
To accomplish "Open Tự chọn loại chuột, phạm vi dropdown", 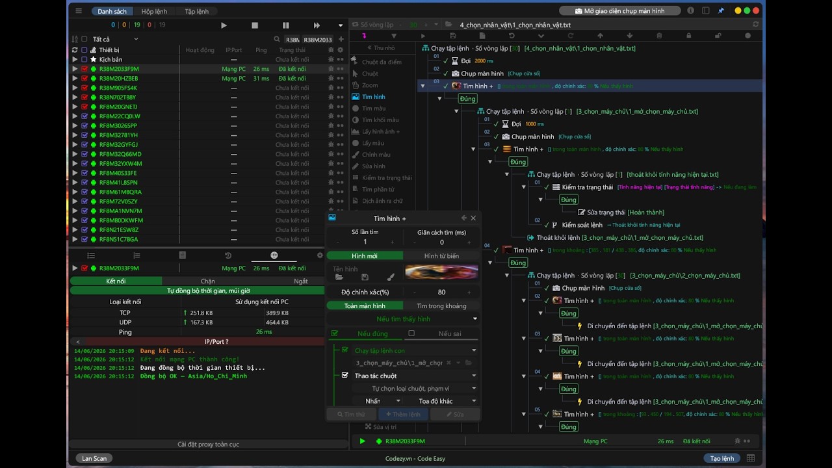I will point(416,389).
